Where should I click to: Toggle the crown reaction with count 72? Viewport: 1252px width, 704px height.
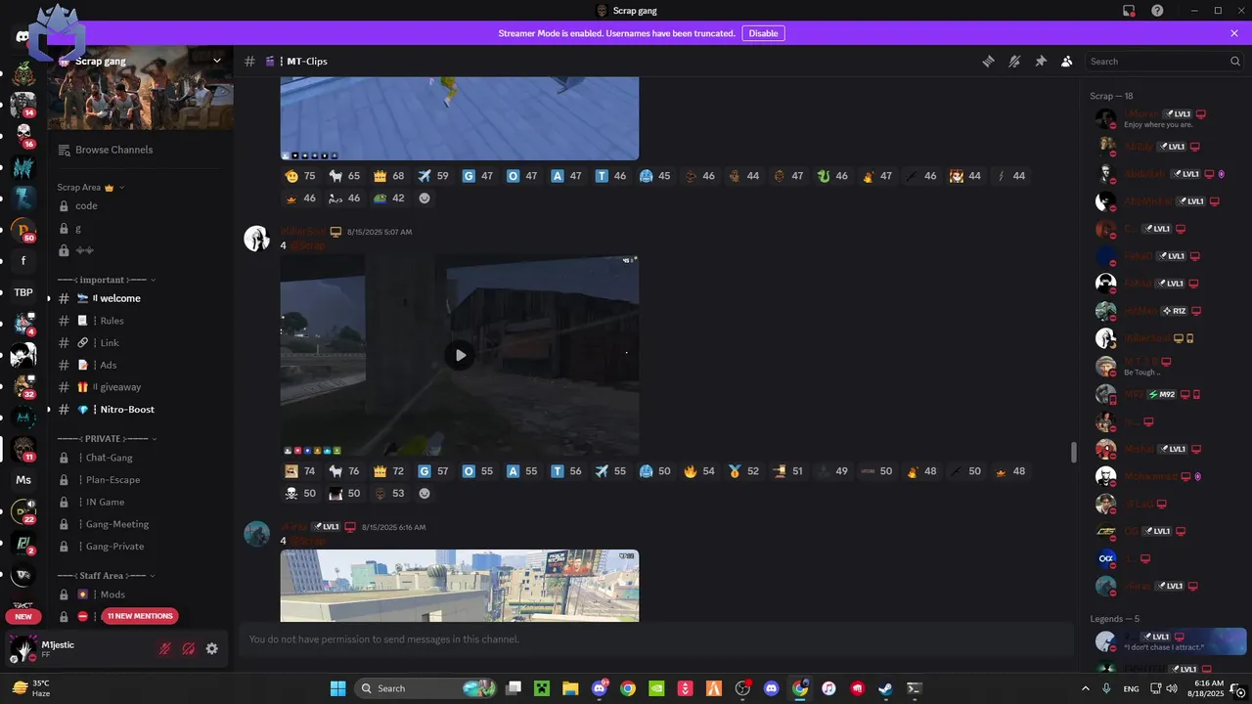click(387, 471)
